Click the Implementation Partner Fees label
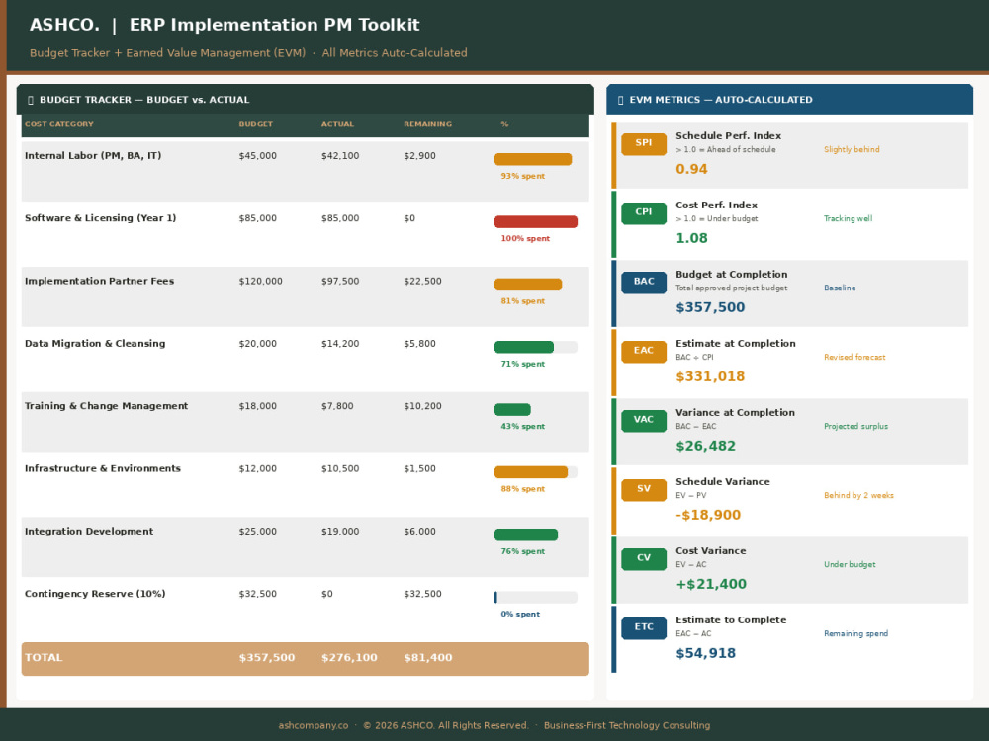Image resolution: width=989 pixels, height=741 pixels. (x=99, y=281)
